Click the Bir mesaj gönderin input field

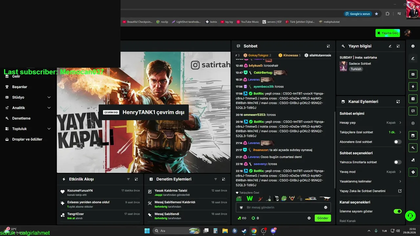pyautogui.click(x=283, y=207)
